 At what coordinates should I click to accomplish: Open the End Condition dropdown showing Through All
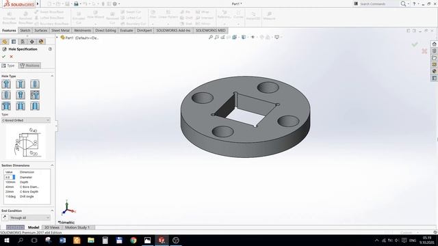(x=30, y=217)
